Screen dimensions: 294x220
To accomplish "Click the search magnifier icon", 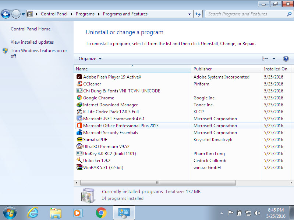I will point(289,14).
